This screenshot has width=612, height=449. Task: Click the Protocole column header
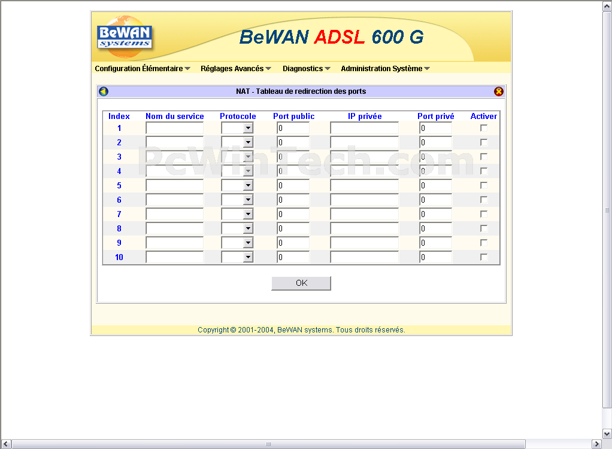coord(238,116)
